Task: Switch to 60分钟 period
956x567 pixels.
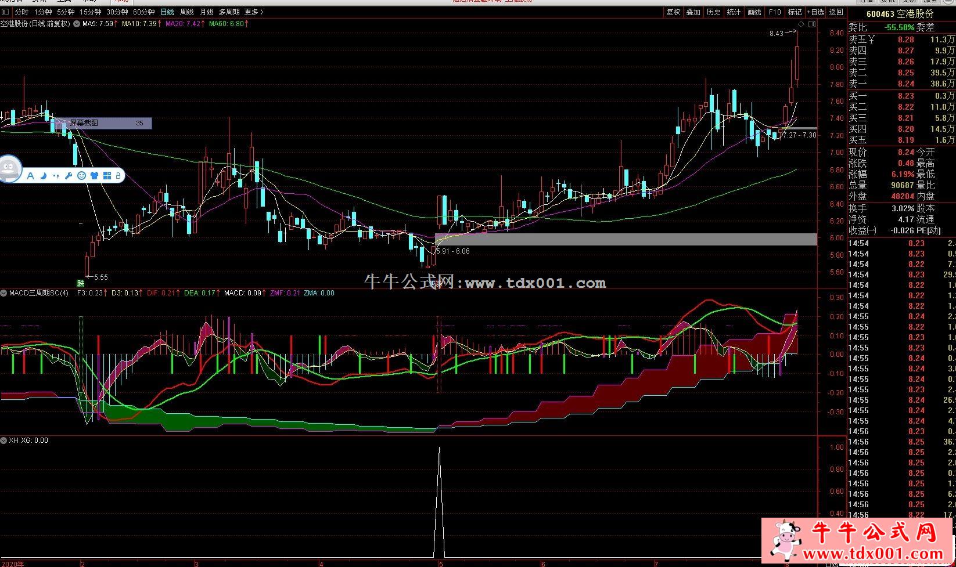Action: click(144, 12)
